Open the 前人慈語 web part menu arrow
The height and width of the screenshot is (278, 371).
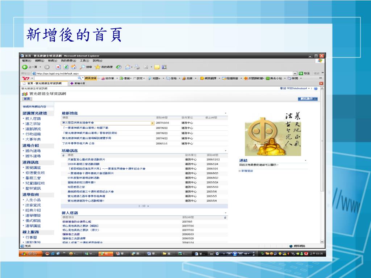225,213
